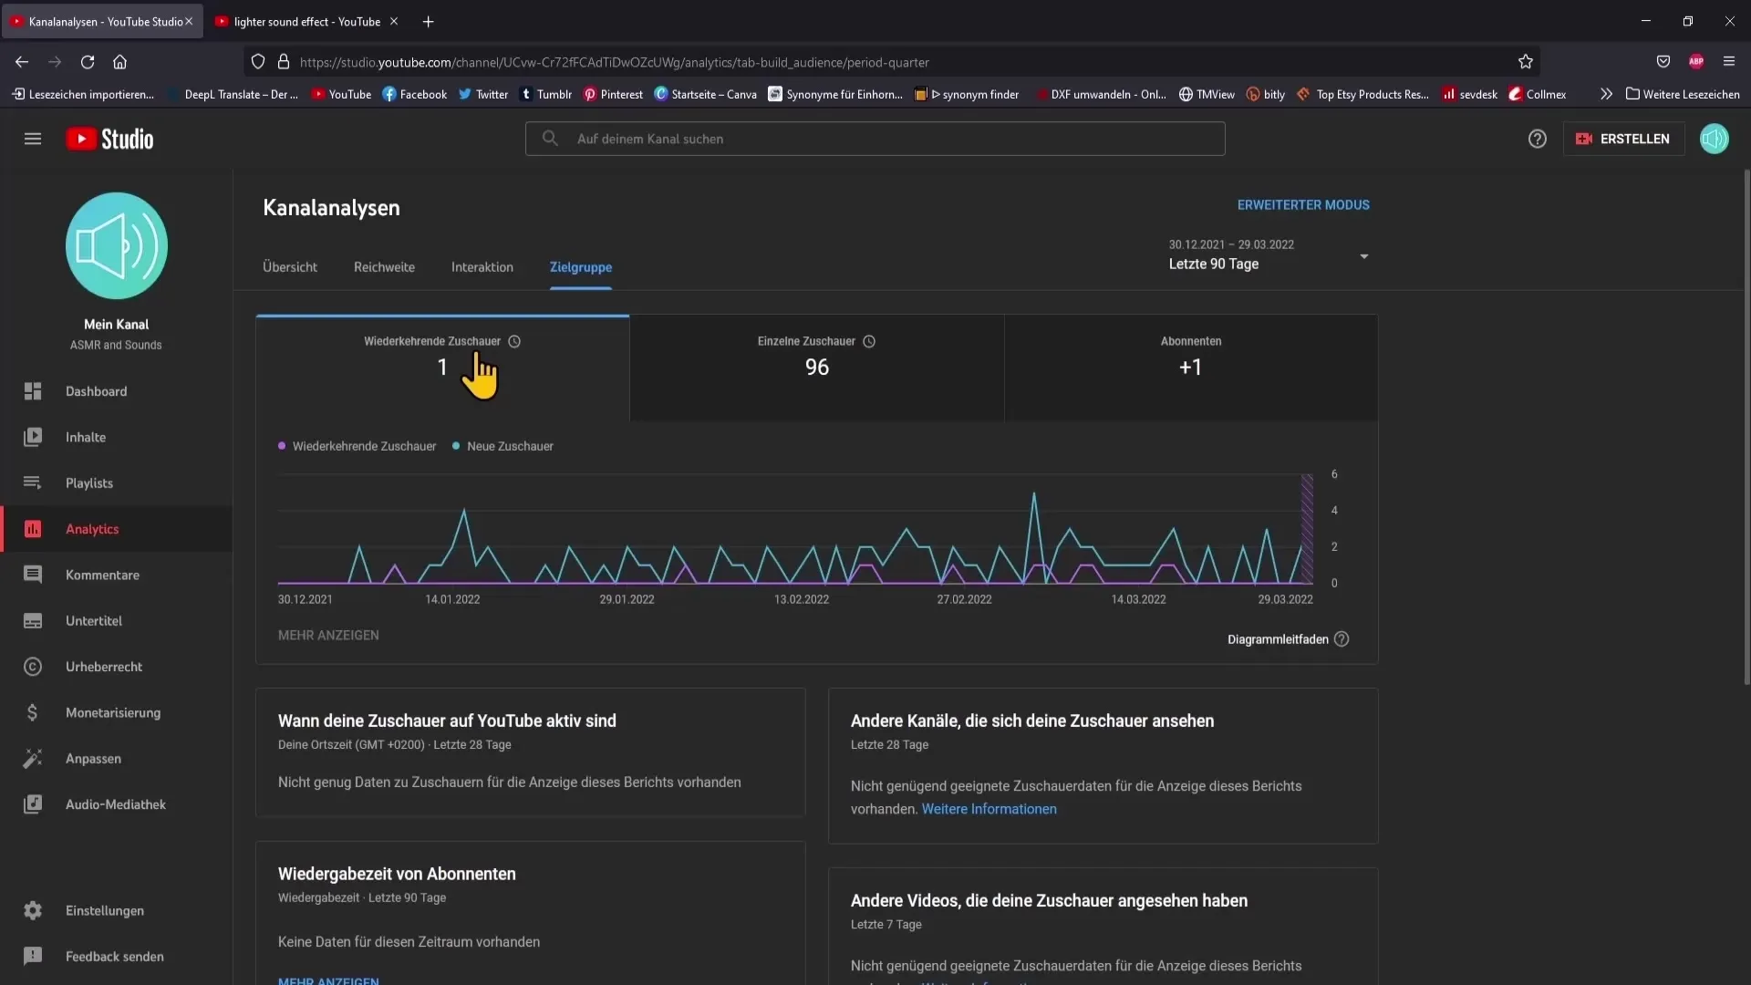Viewport: 1751px width, 985px height.
Task: Click Wiederkehrende Zuschauer info icon
Action: tap(513, 340)
